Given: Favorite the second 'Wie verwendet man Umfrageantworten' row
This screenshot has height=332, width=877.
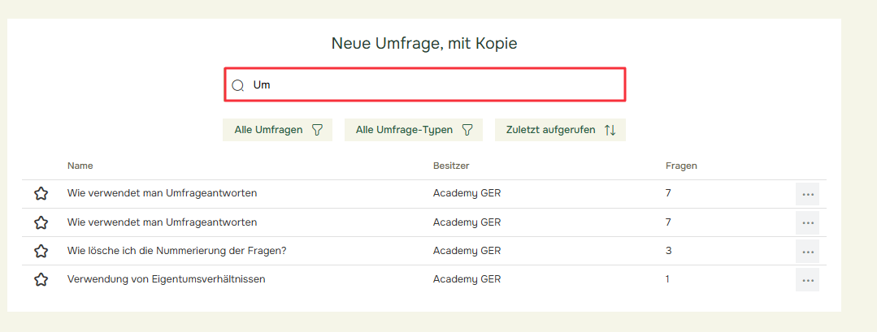Looking at the screenshot, I should point(41,222).
